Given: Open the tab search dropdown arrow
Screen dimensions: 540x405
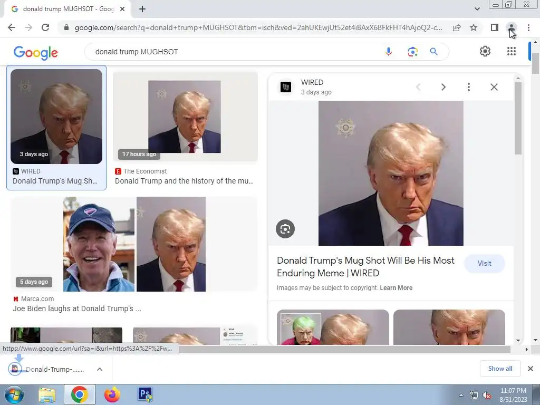Looking at the screenshot, I should click(x=477, y=9).
